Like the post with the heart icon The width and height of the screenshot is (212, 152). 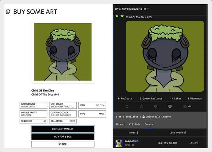coord(155,106)
